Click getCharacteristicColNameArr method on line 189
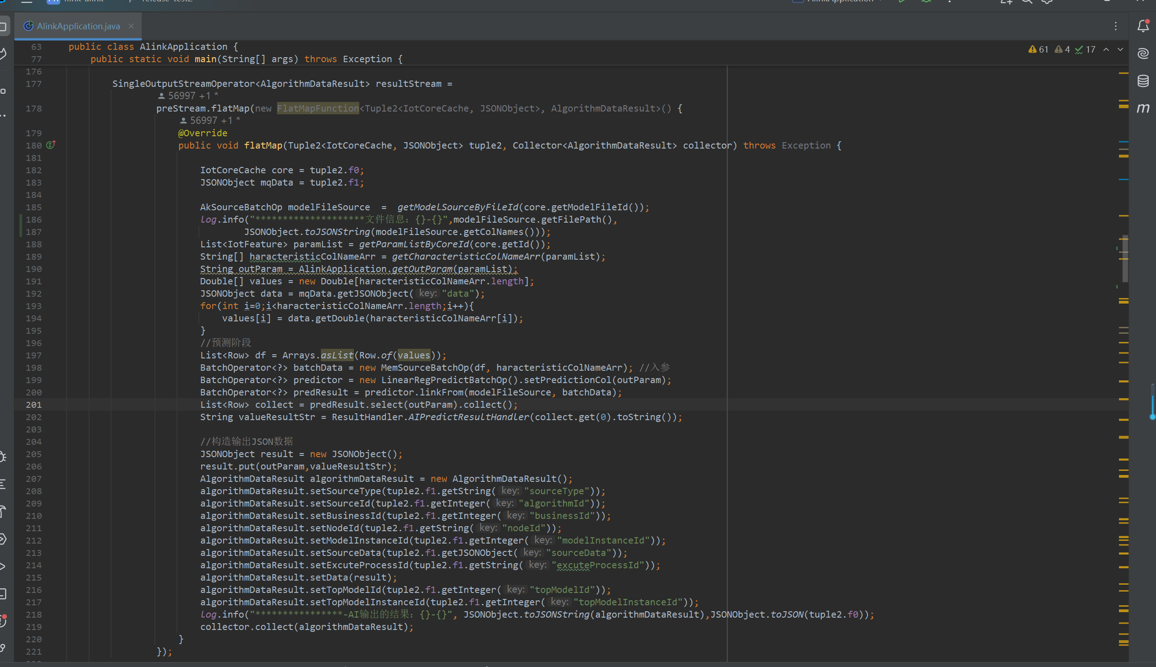This screenshot has width=1156, height=667. coord(466,257)
